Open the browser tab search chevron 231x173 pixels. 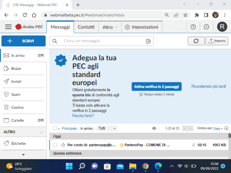tap(184, 4)
